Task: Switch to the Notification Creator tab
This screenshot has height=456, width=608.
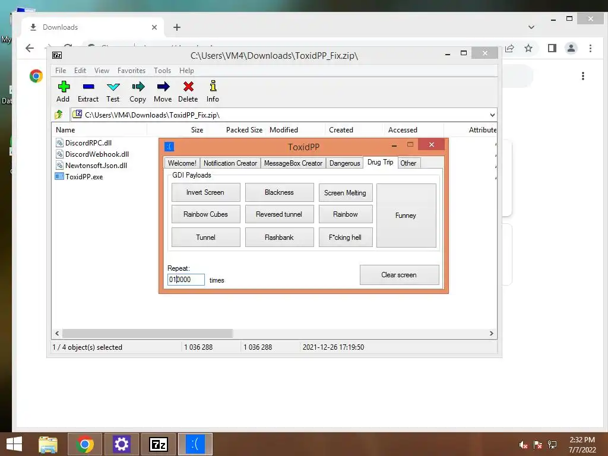Action: pyautogui.click(x=230, y=163)
